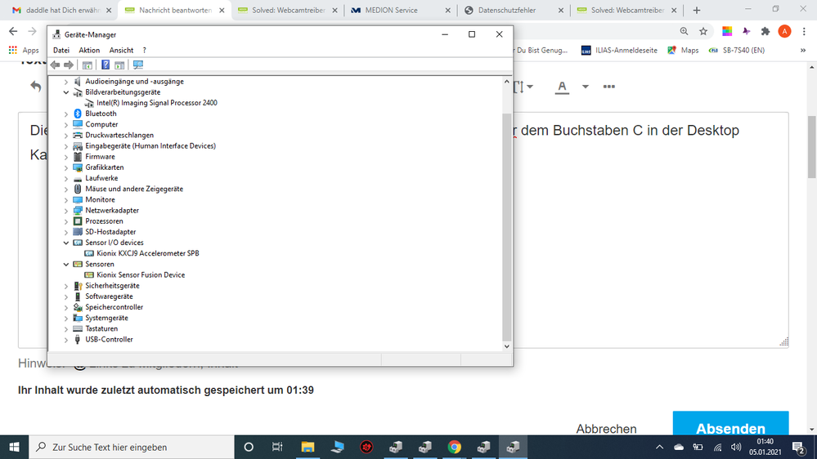
Task: Collapse the Bildverarbeitungsgeräte node
Action: click(x=66, y=92)
